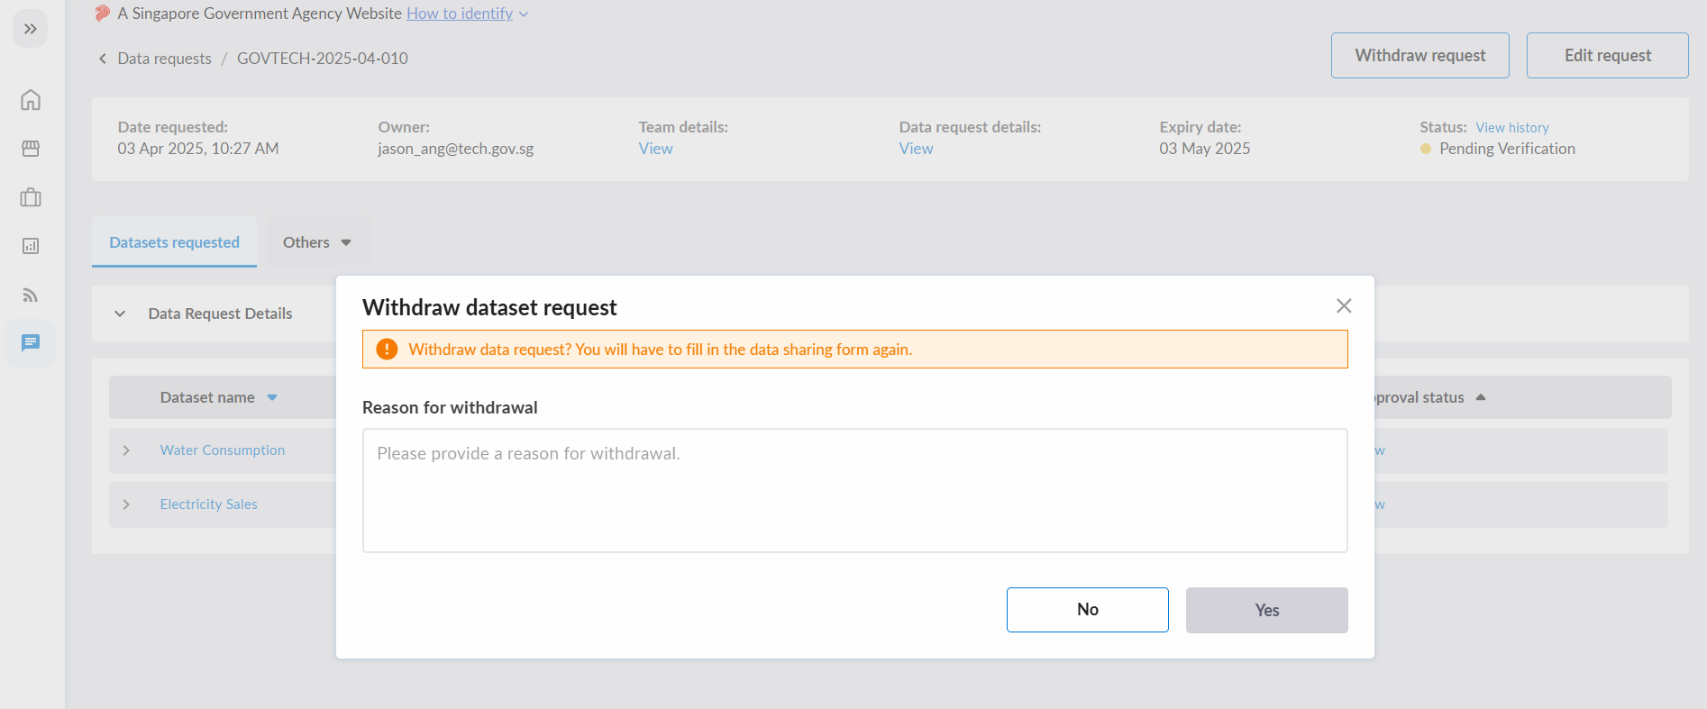The width and height of the screenshot is (1707, 709).
Task: Select the Datasets requested tab
Action: (x=174, y=242)
